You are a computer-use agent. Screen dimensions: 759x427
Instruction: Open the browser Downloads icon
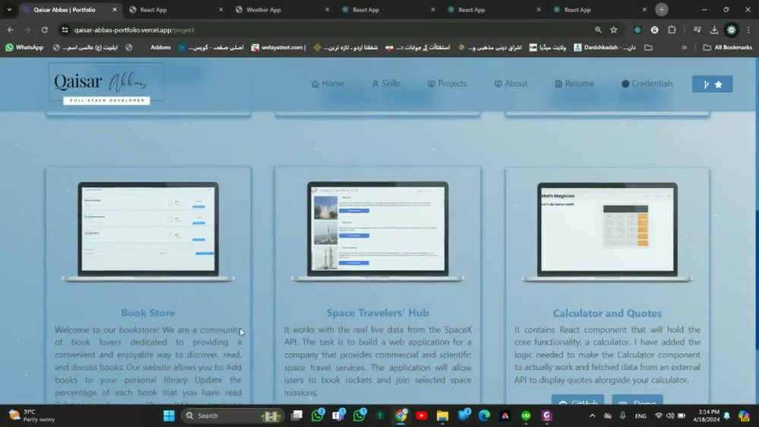(714, 30)
